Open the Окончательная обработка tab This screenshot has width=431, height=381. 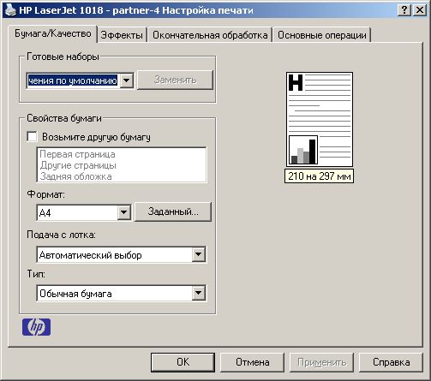click(x=210, y=35)
